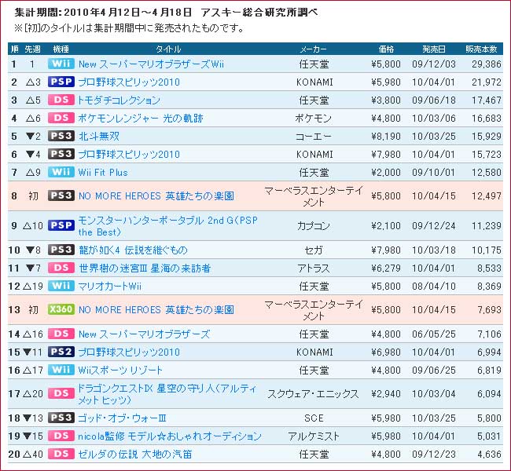The width and height of the screenshot is (511, 471).
Task: Click the release date 09/06/18
Action: coord(434,100)
